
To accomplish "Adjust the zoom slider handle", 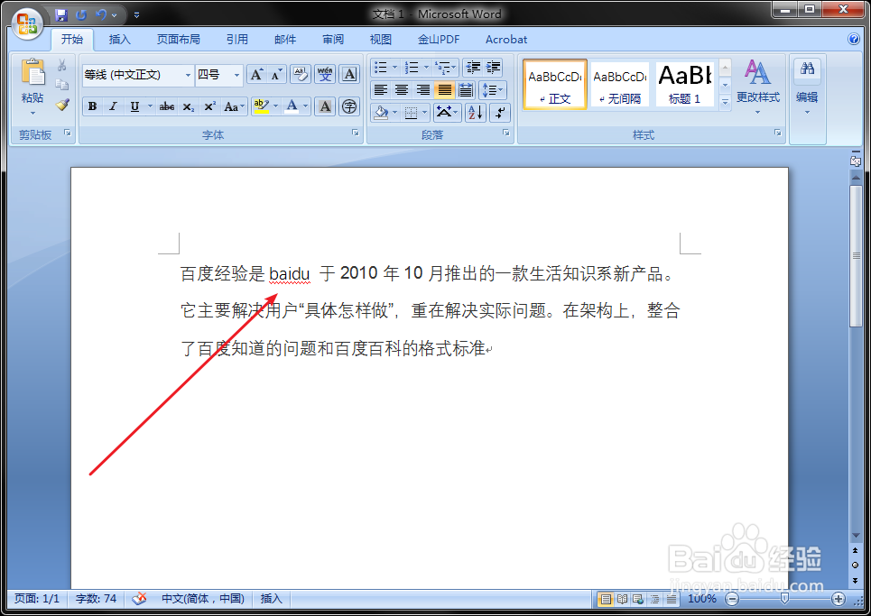I will (x=784, y=598).
